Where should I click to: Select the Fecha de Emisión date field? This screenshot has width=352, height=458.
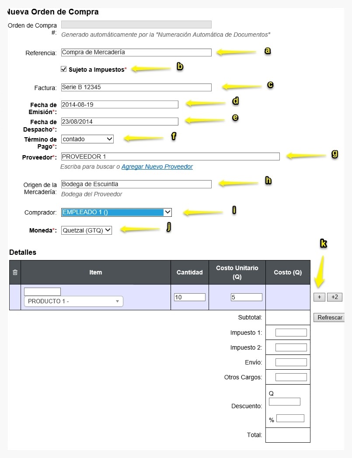click(x=119, y=104)
